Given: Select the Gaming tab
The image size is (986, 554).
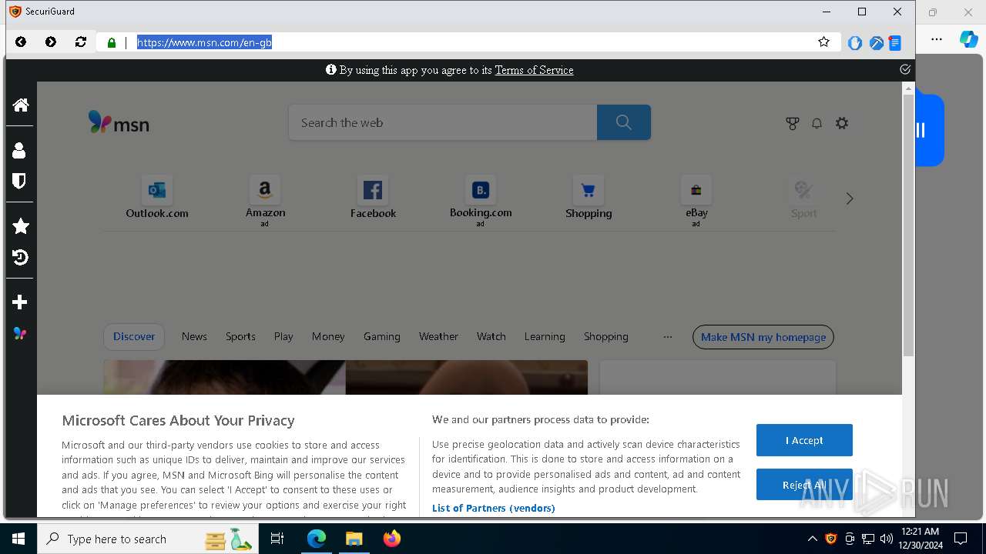Looking at the screenshot, I should point(382,337).
